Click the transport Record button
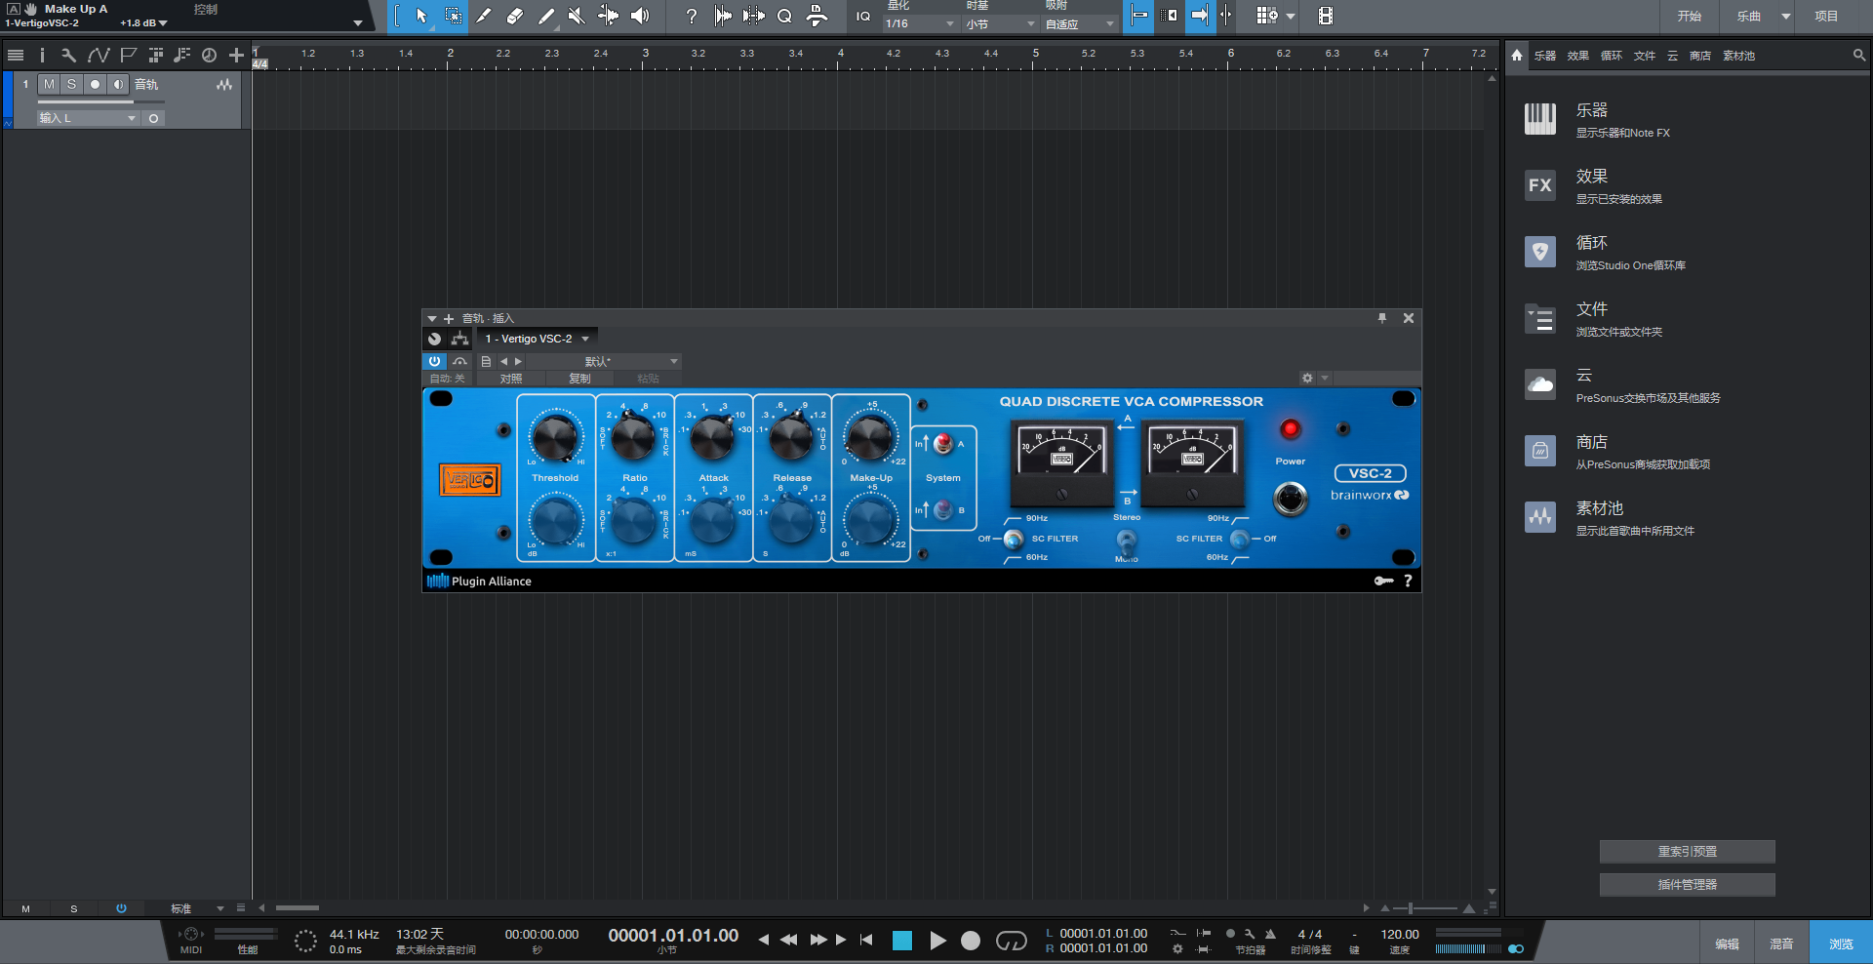Screen dimensions: 1873x964 [970, 941]
